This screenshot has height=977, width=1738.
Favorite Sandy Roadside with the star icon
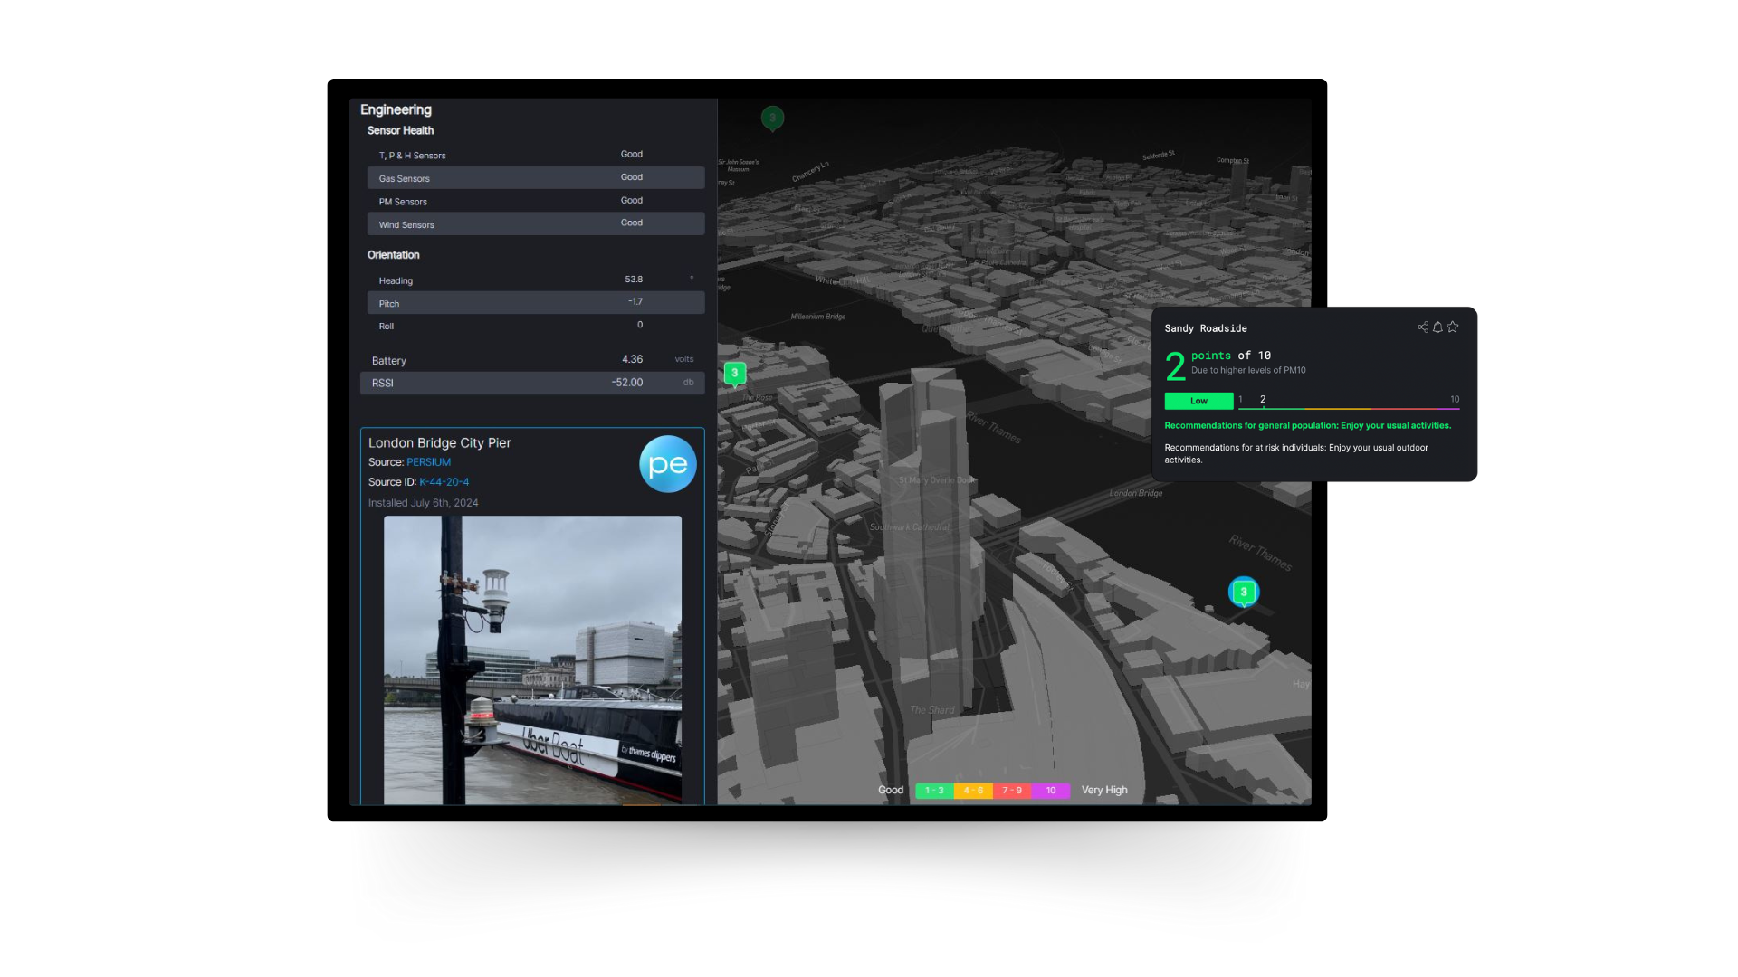[1453, 327]
